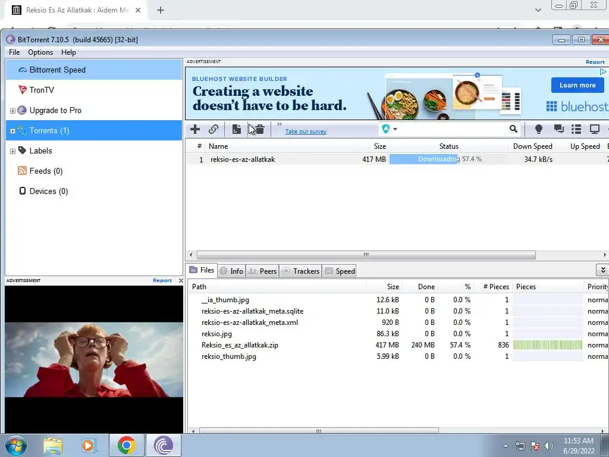The image size is (609, 457).
Task: Open the search provider shield dropdown
Action: coord(390,129)
